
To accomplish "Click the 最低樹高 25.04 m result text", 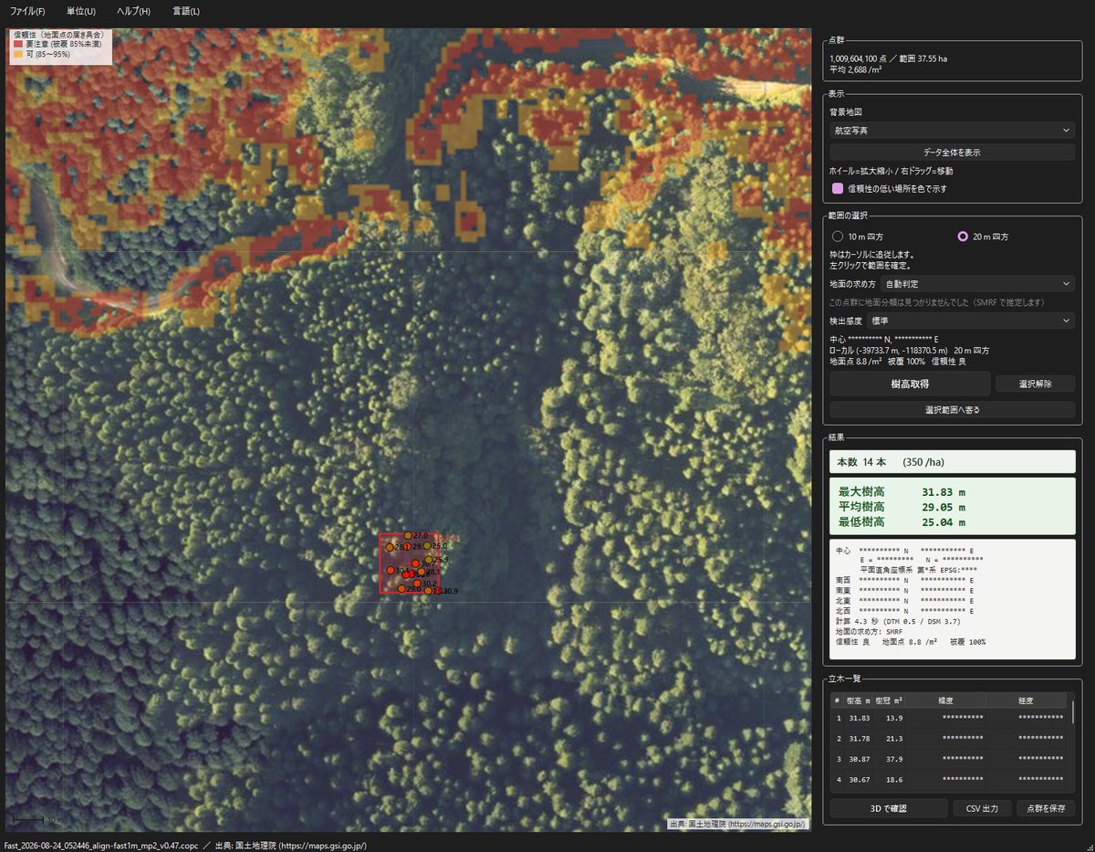I will (x=902, y=522).
